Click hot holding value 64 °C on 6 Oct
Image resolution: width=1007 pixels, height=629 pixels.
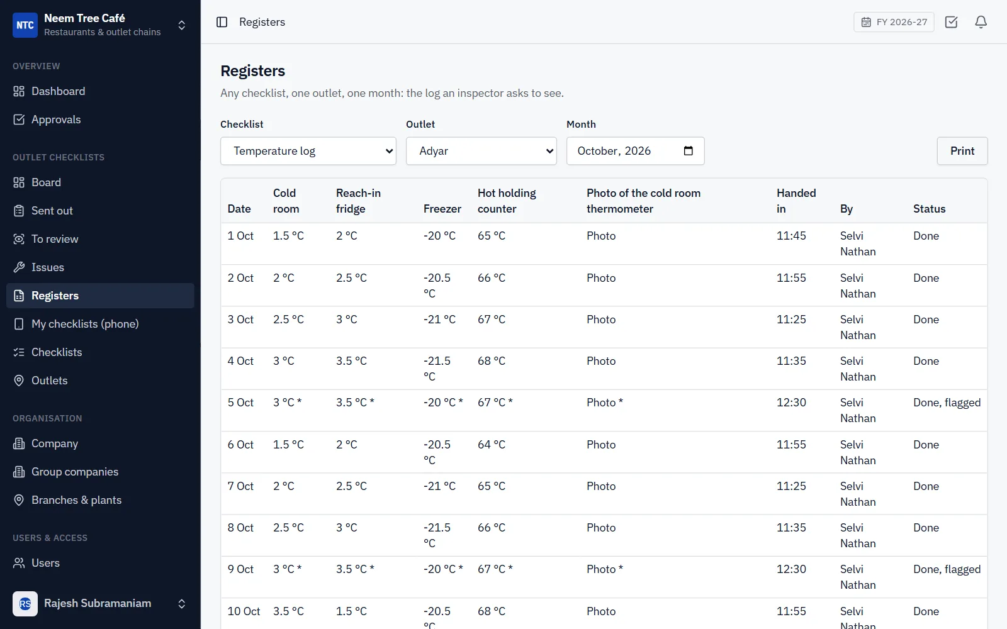492,445
